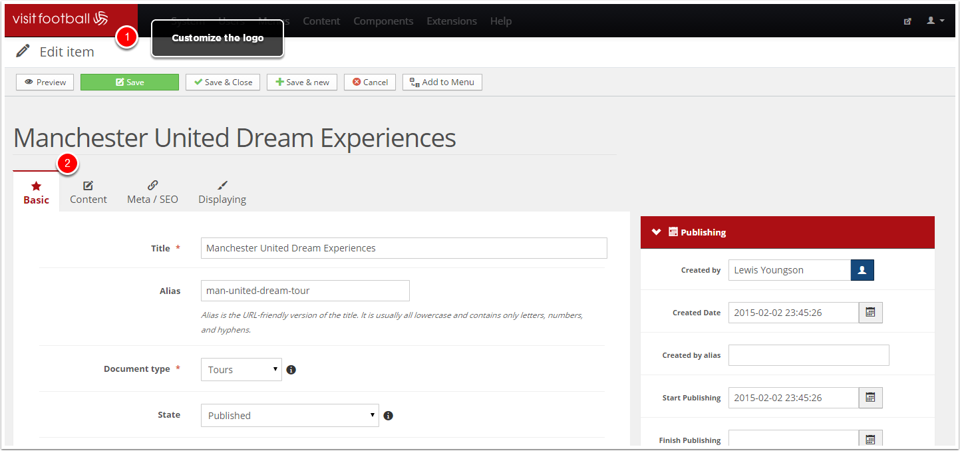Click the Created by field
The height and width of the screenshot is (451, 960).
click(790, 270)
